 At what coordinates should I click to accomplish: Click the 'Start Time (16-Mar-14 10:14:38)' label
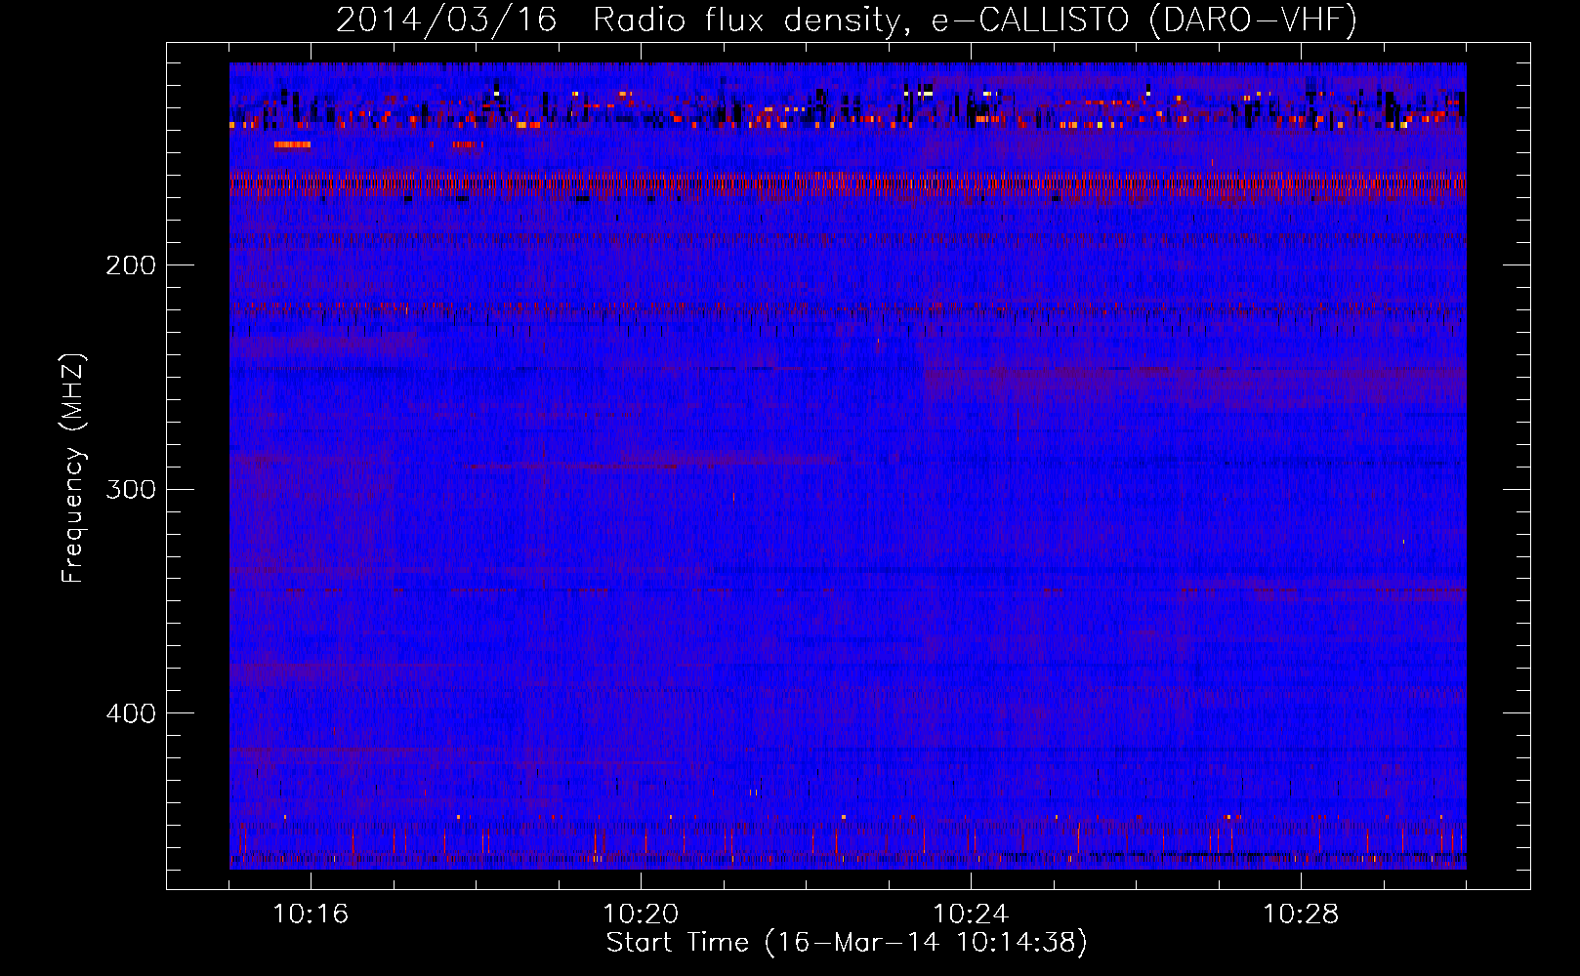point(847,943)
